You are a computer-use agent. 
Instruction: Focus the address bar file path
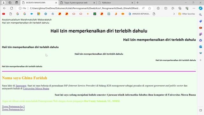(x=84, y=8)
